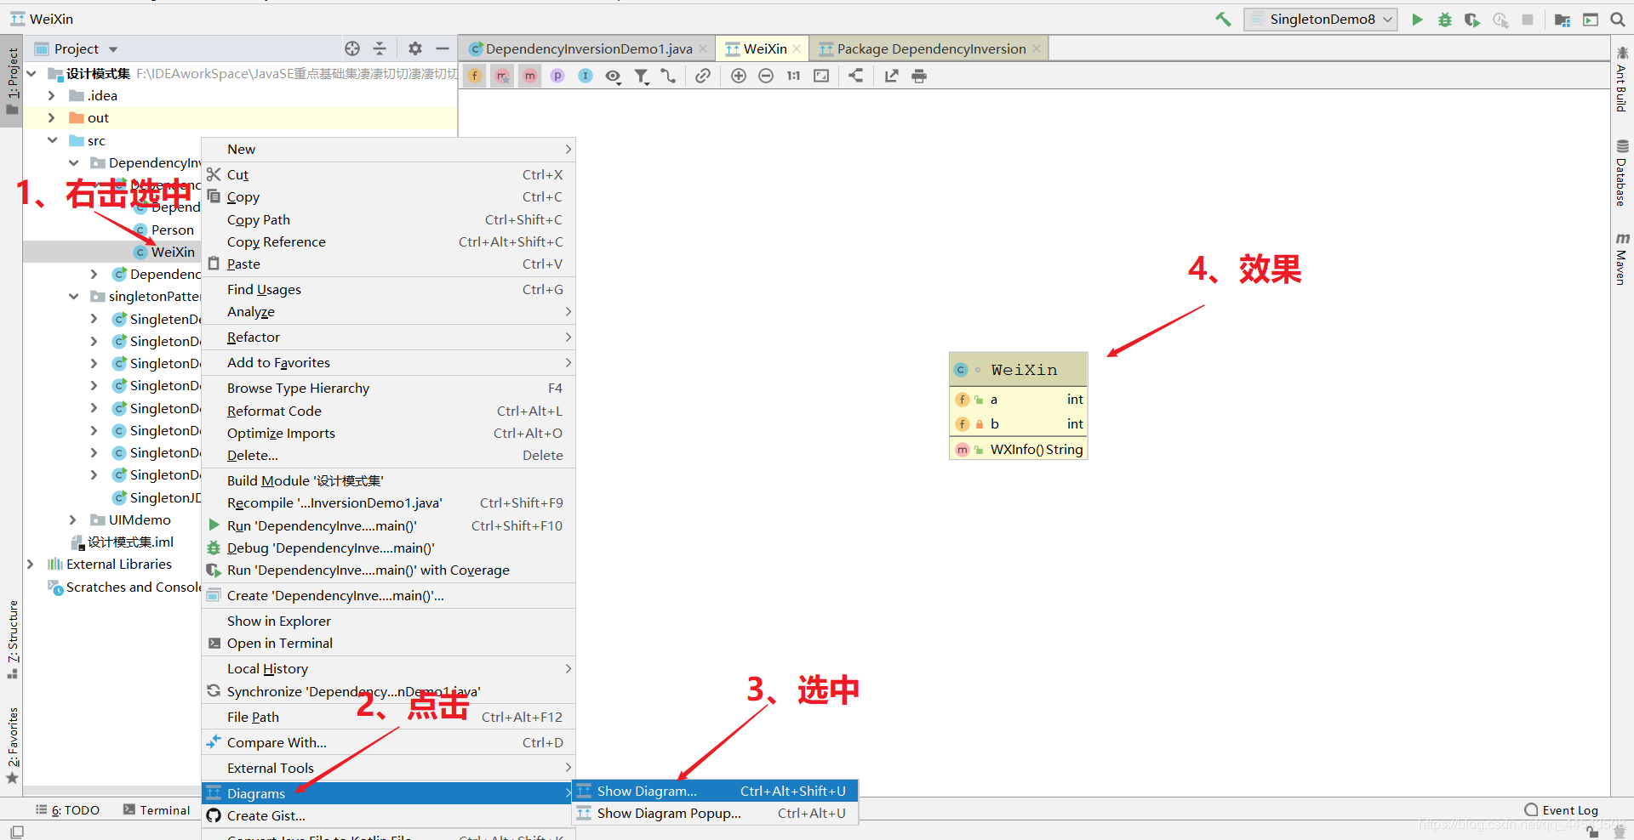Build the project using the hammer icon

(x=1223, y=19)
